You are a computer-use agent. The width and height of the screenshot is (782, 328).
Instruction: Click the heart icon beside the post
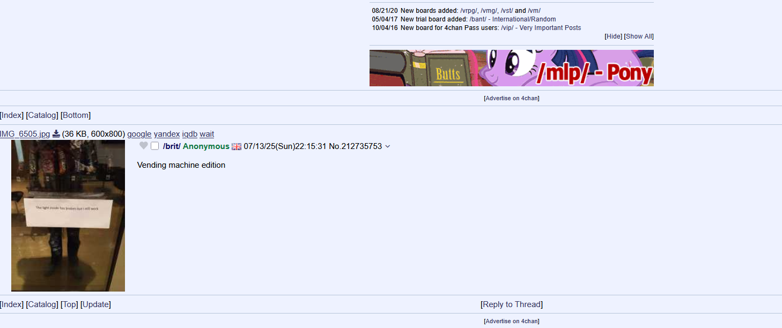click(143, 146)
